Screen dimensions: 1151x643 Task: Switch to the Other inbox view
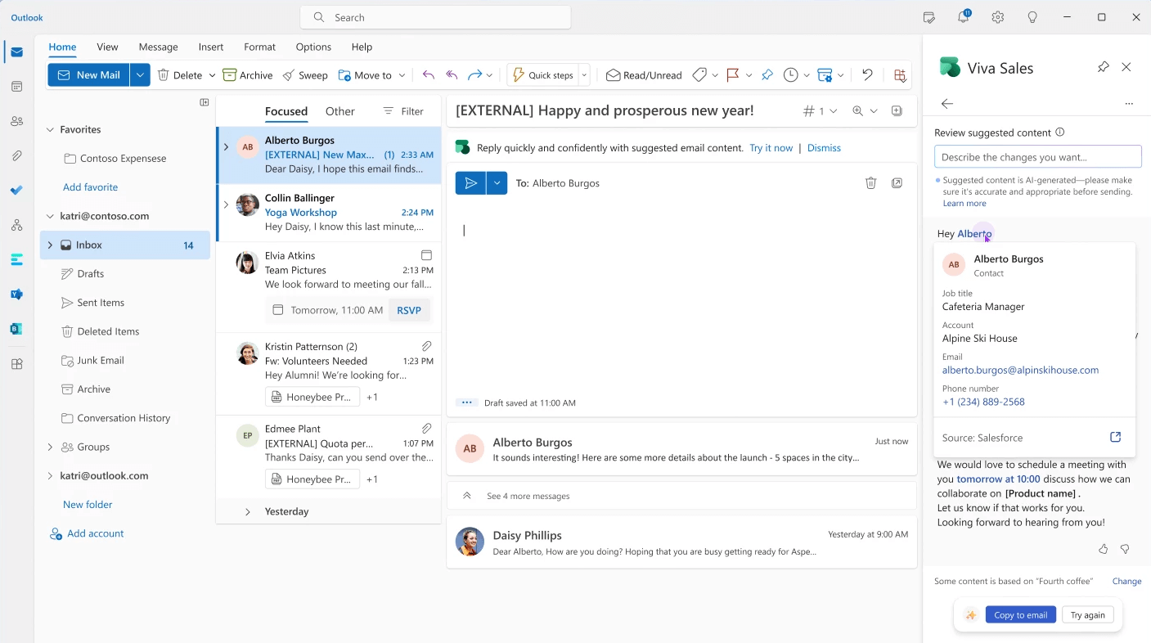point(339,111)
